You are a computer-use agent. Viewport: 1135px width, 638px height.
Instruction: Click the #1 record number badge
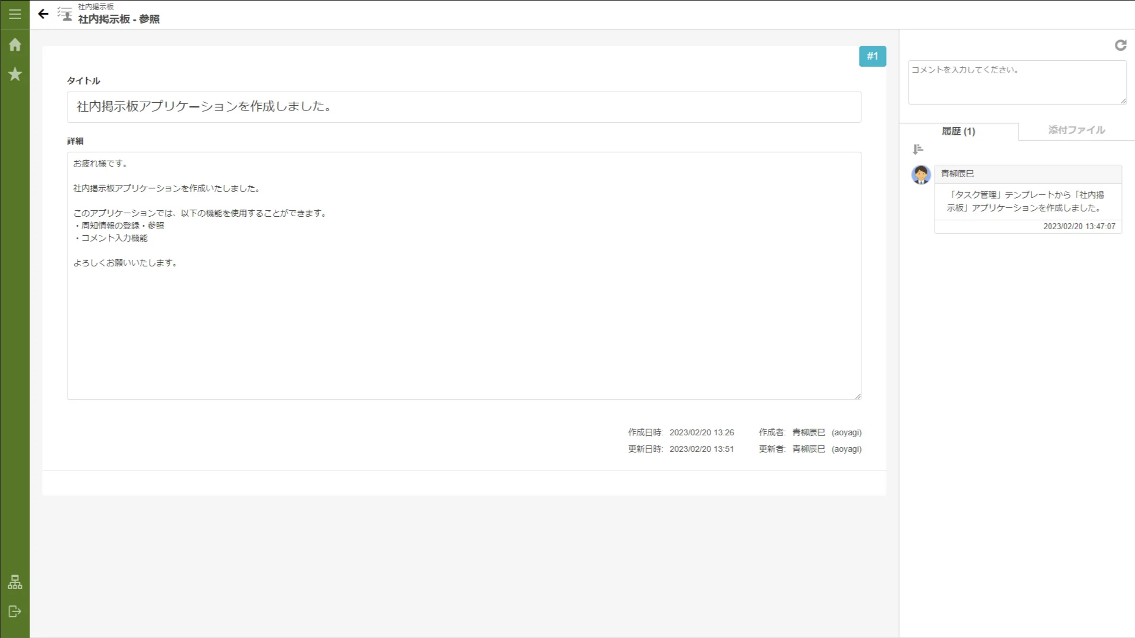[x=872, y=56]
